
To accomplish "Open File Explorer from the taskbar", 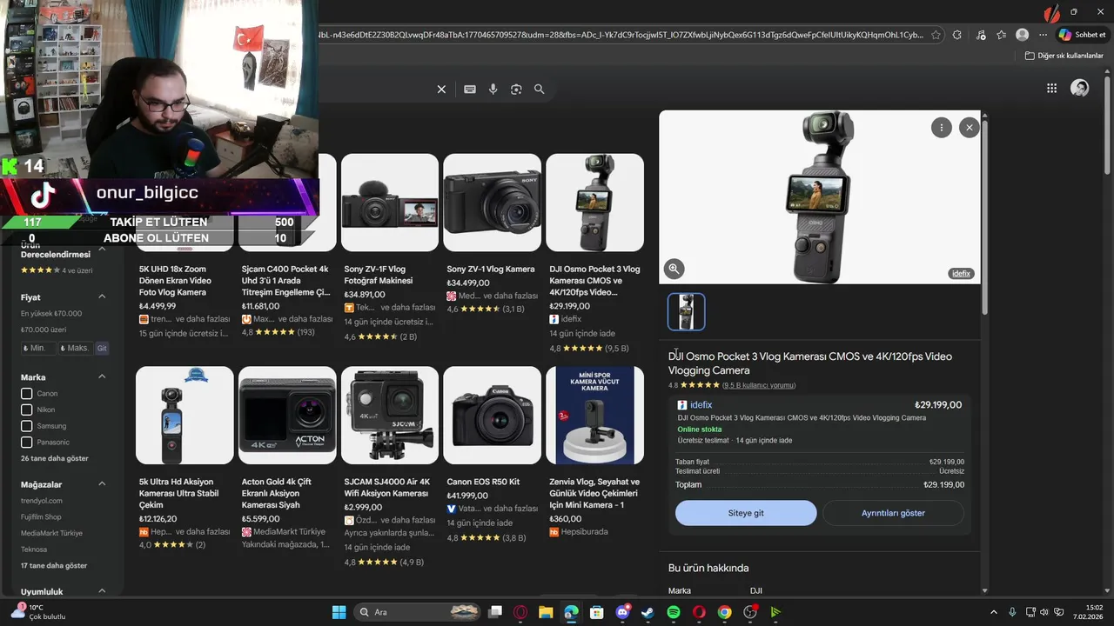I will 546,612.
